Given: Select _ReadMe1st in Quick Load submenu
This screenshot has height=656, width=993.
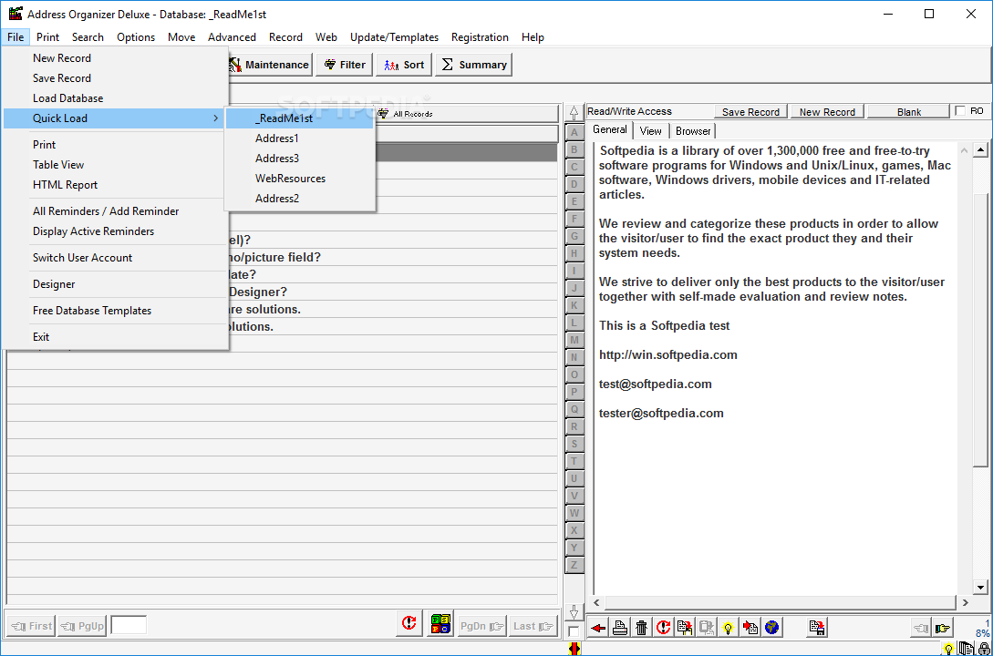Looking at the screenshot, I should (x=300, y=118).
